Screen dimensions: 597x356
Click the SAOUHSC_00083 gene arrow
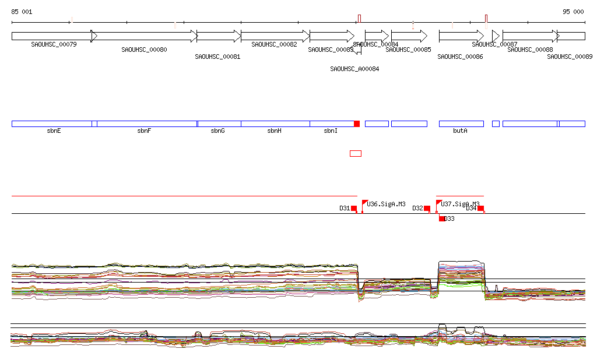pos(332,36)
